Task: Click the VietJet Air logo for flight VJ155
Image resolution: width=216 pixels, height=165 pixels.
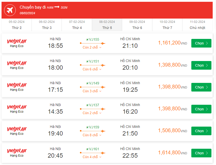Action: [17, 41]
